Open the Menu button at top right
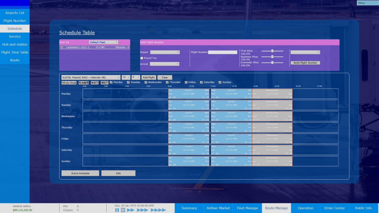This screenshot has height=213, width=379. (368, 3)
